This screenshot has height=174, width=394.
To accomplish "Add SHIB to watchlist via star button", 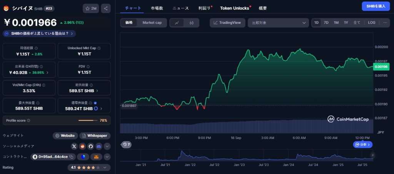I will (91, 8).
